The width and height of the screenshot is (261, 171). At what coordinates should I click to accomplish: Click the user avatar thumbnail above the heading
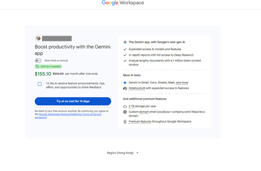[x=38, y=38]
